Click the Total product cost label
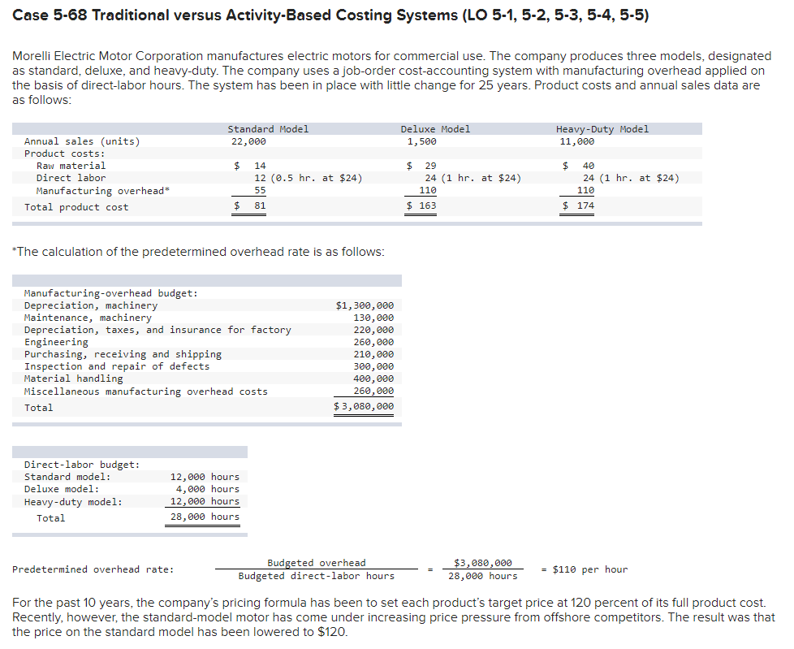Screen dimensions: 794x649 (76, 207)
